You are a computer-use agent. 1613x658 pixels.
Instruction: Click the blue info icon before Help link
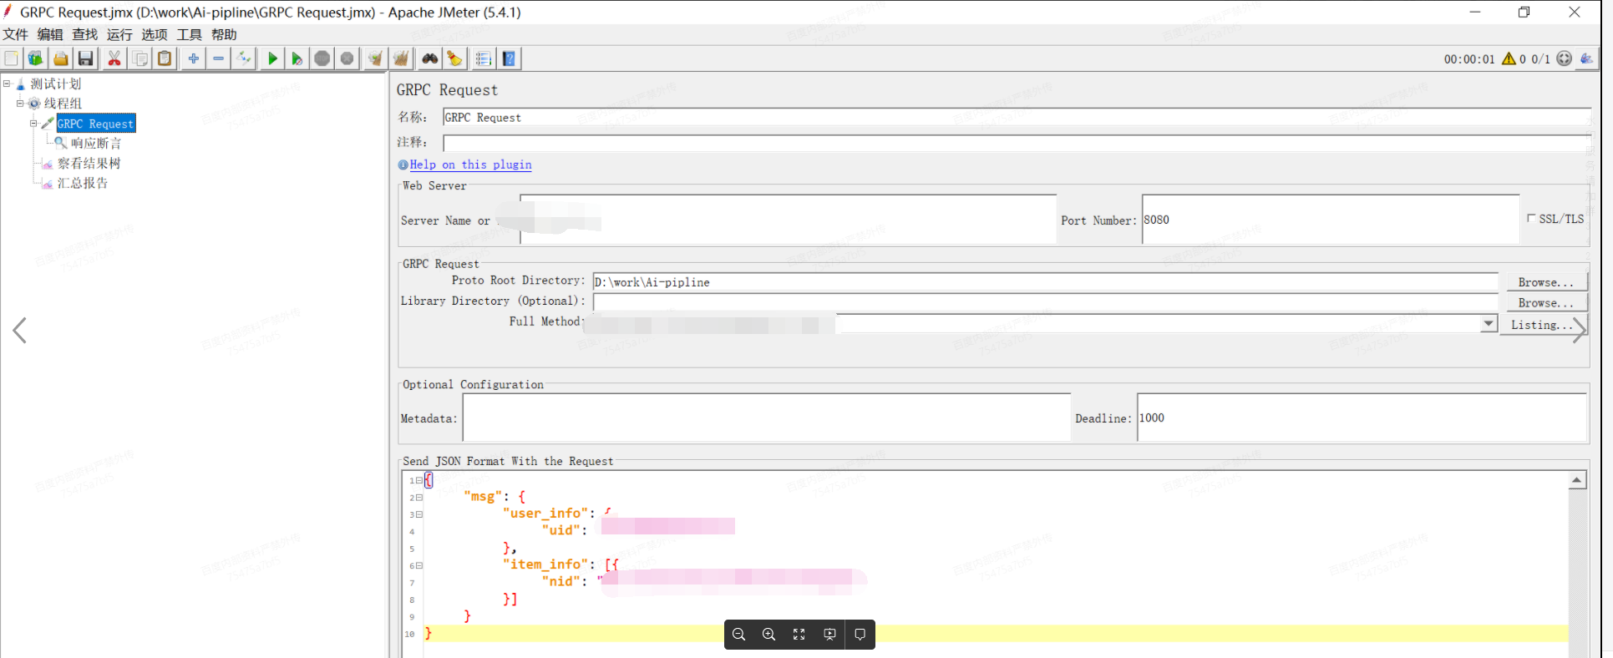[x=403, y=165]
